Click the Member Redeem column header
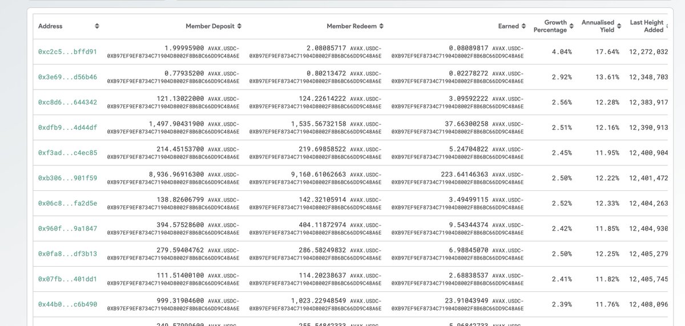The height and width of the screenshot is (326, 685). tap(352, 26)
